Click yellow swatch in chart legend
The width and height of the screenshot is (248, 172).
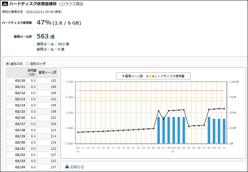click(x=150, y=76)
